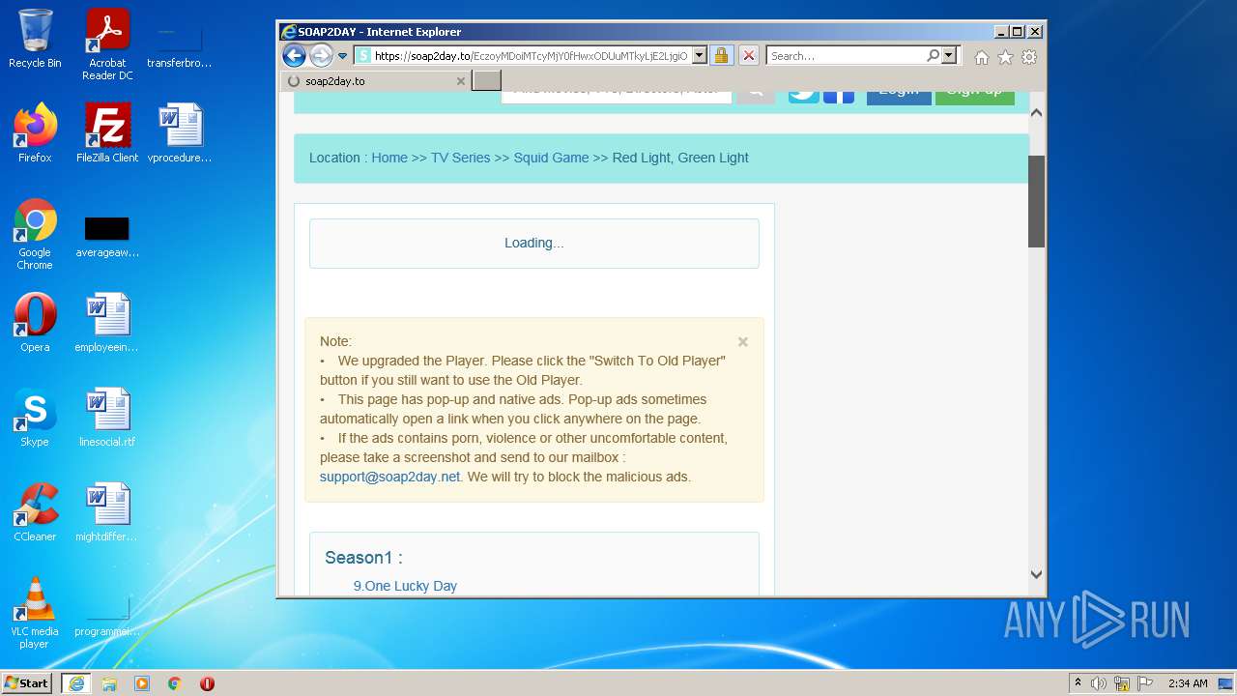Click the volume speaker tray icon
Viewport: 1237px width, 696px height.
tap(1099, 683)
